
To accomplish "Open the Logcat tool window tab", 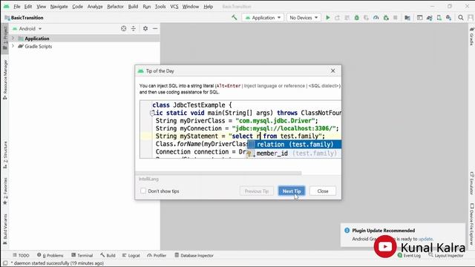I will pyautogui.click(x=131, y=255).
